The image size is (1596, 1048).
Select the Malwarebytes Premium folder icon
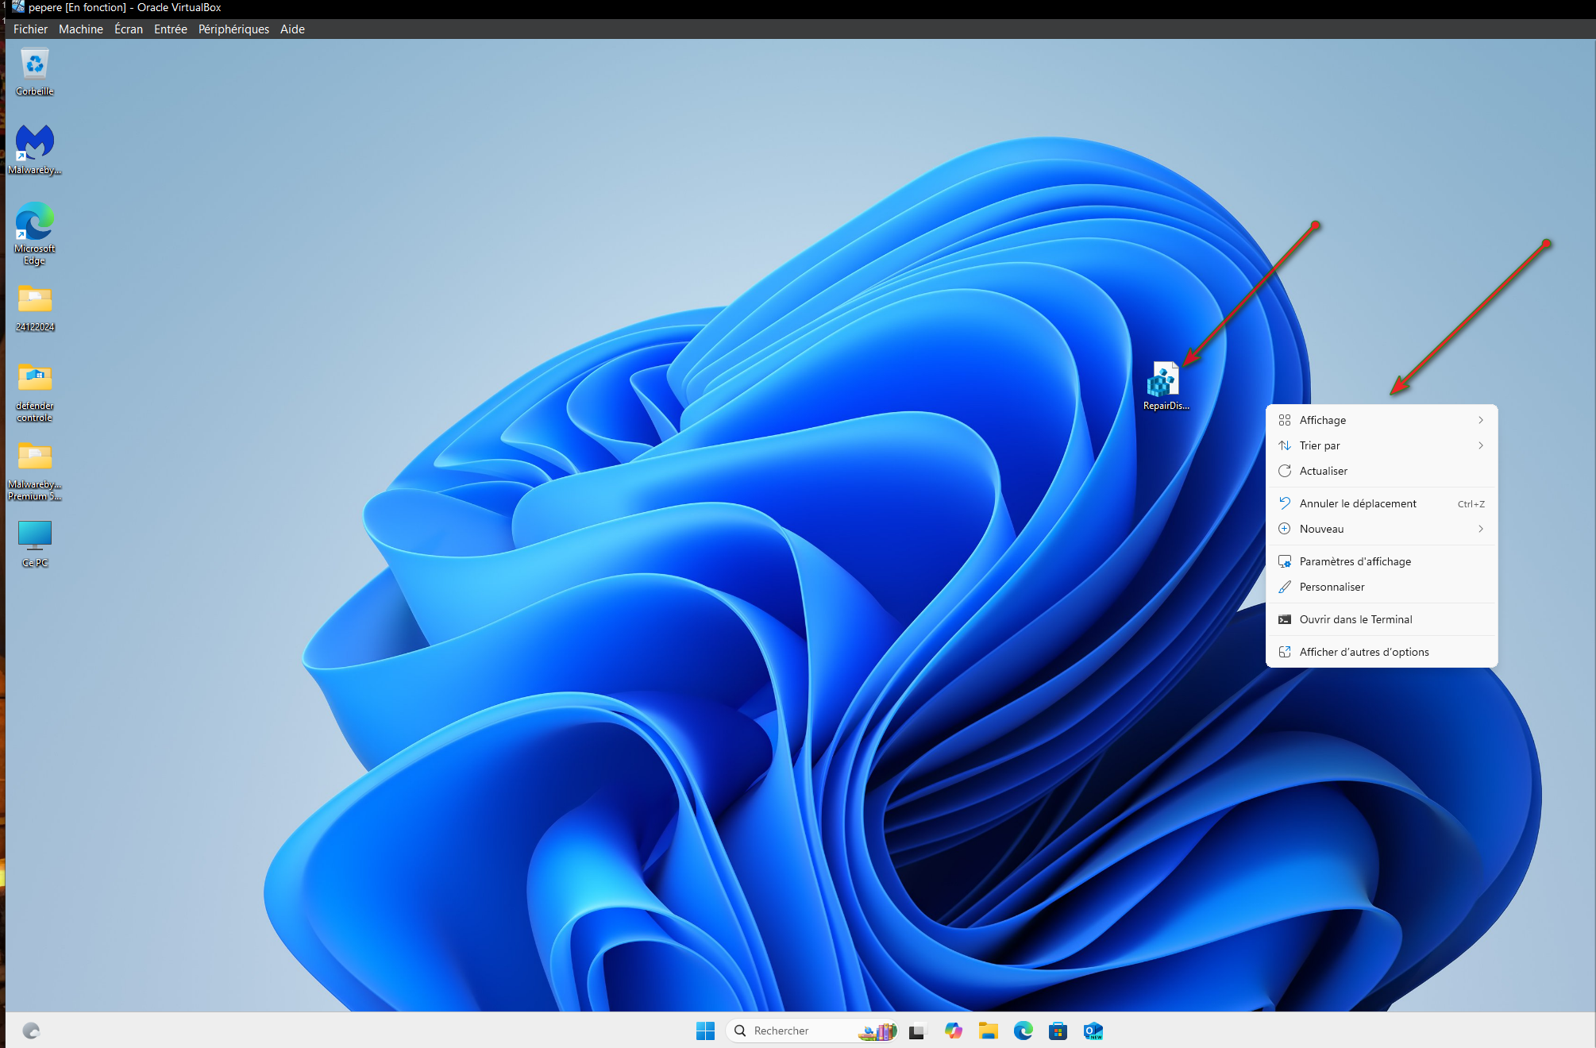[35, 471]
